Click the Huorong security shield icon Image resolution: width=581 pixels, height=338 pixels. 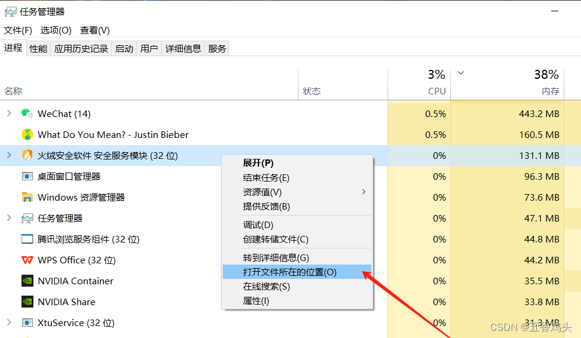(x=27, y=155)
